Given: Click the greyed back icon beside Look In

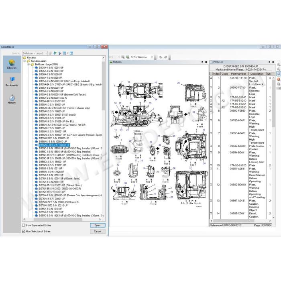Looking at the screenshot, I should tap(50, 53).
